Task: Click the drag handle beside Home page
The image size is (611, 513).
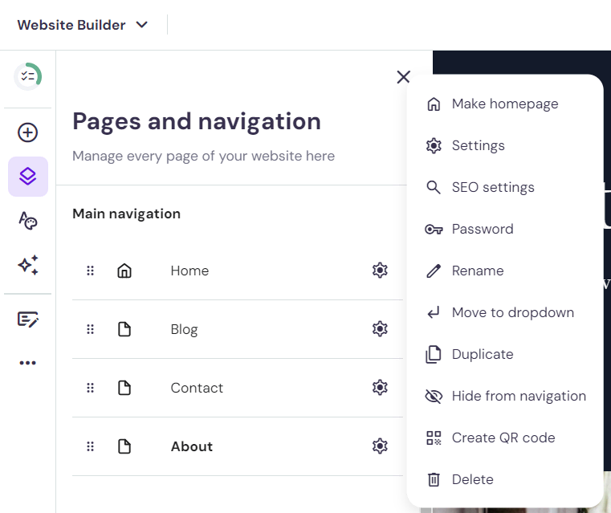Action: pos(90,271)
